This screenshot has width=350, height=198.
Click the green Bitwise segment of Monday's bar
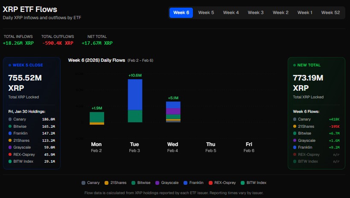pyautogui.click(x=97, y=117)
